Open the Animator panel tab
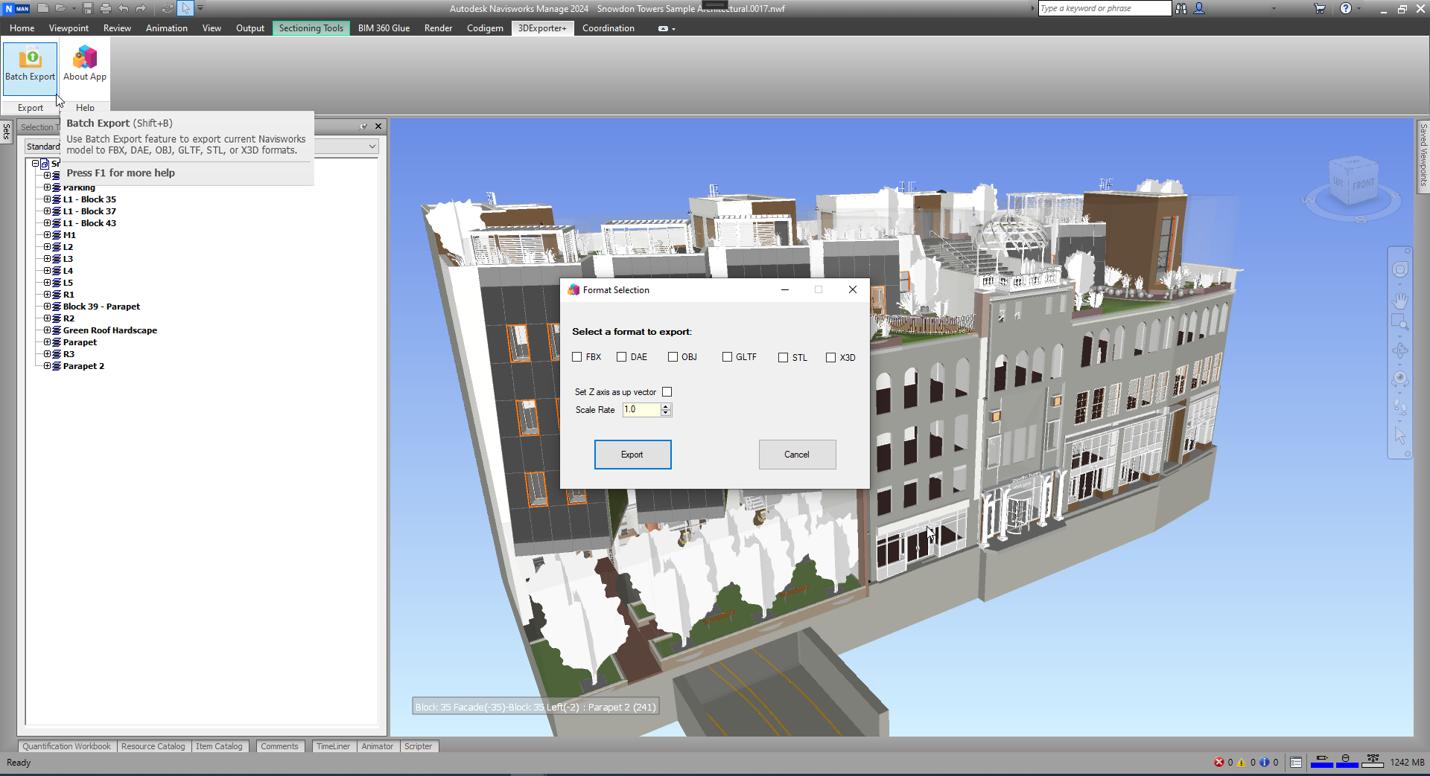The height and width of the screenshot is (776, 1430). [377, 746]
